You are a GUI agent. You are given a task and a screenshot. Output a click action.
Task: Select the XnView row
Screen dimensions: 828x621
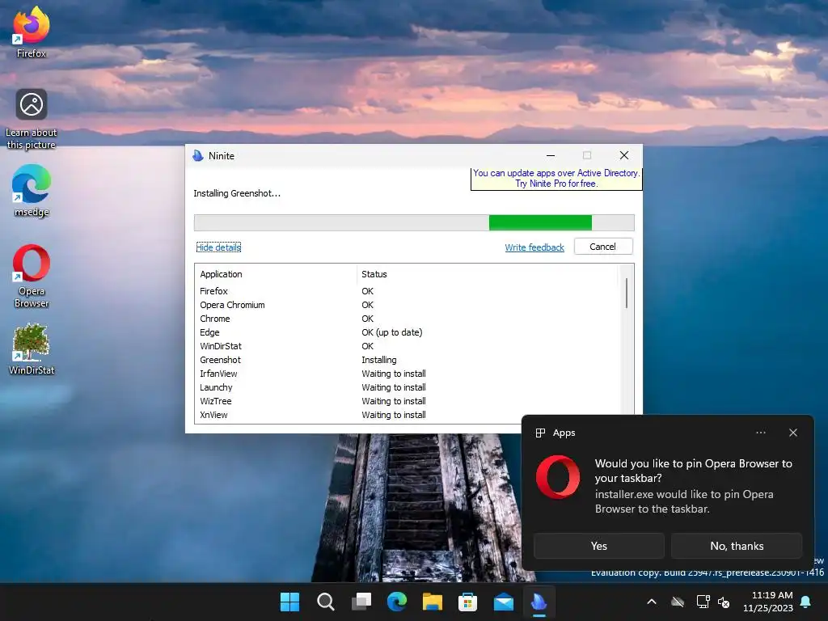pyautogui.click(x=407, y=415)
